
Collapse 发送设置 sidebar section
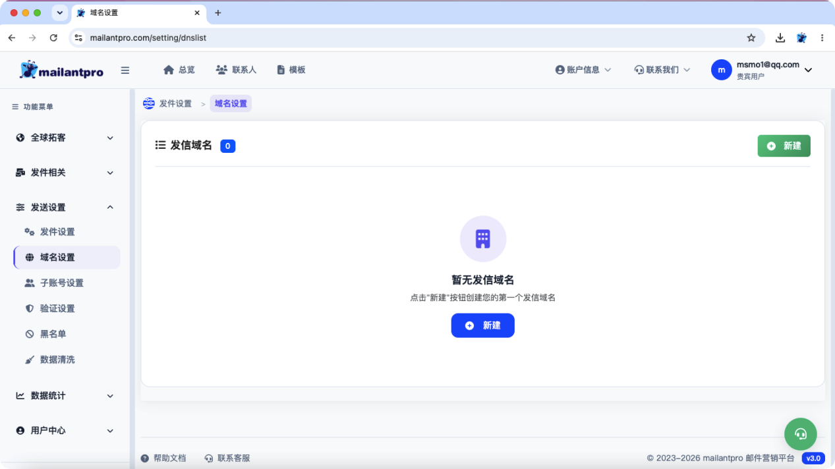point(65,207)
